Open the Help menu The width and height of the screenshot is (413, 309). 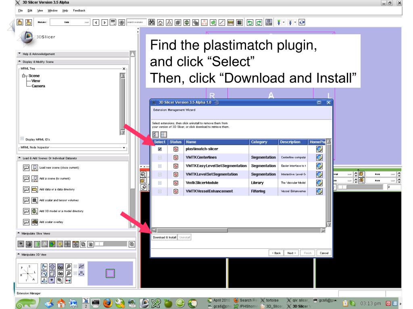65,10
